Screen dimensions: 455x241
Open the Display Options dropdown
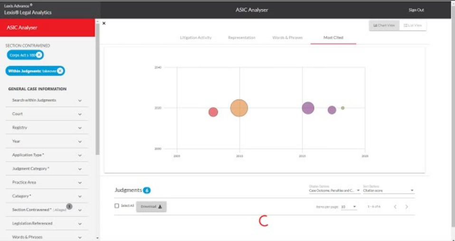[x=334, y=191]
